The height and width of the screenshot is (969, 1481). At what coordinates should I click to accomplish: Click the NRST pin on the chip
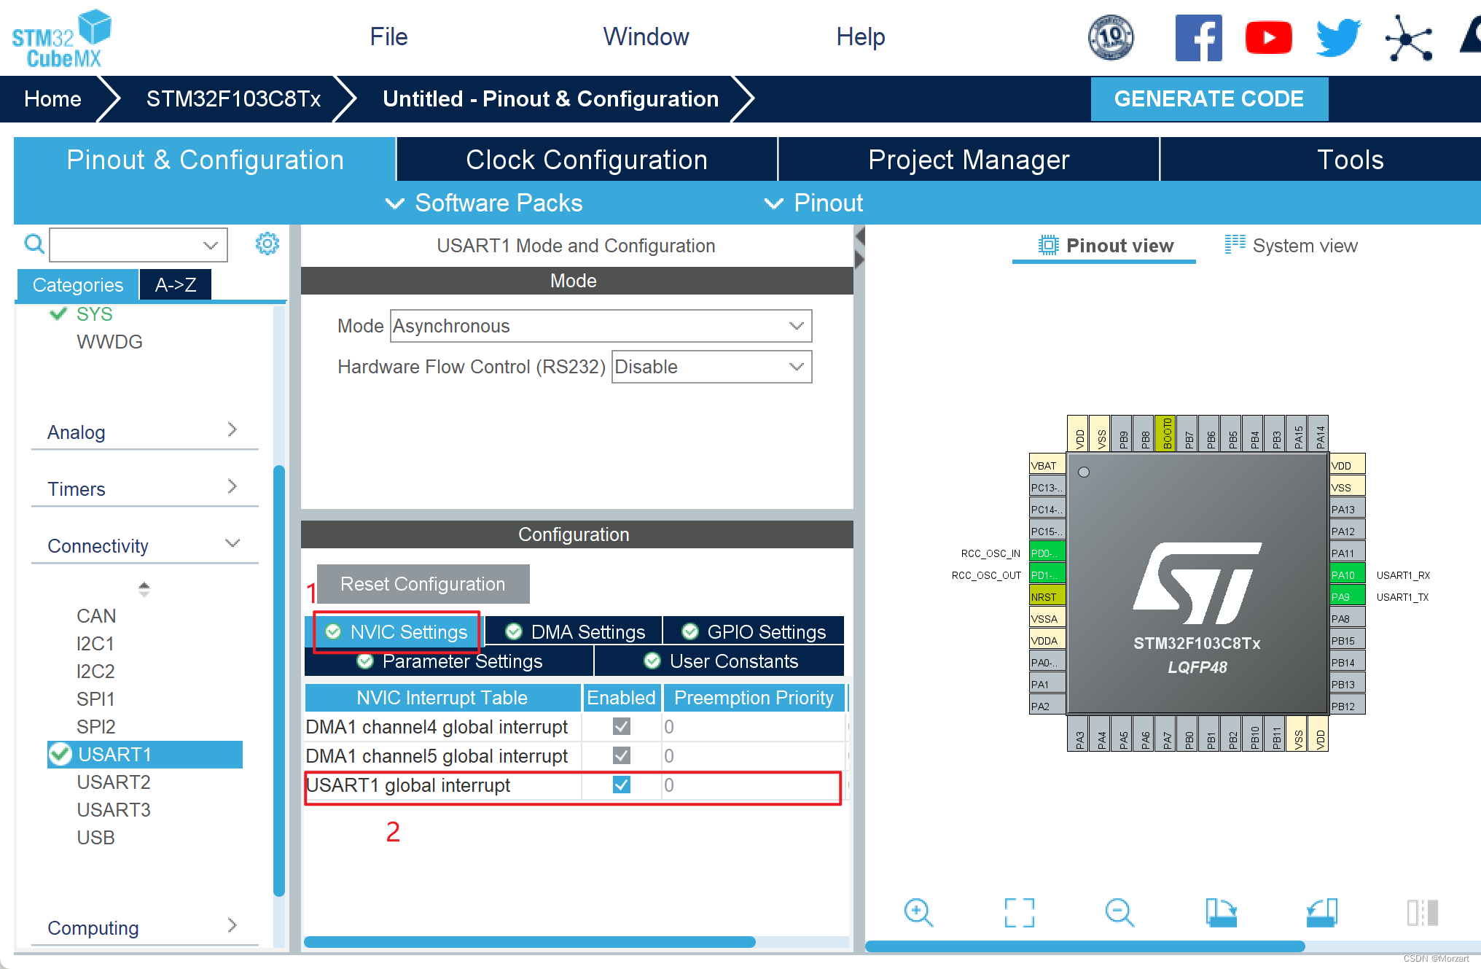pos(1047,596)
